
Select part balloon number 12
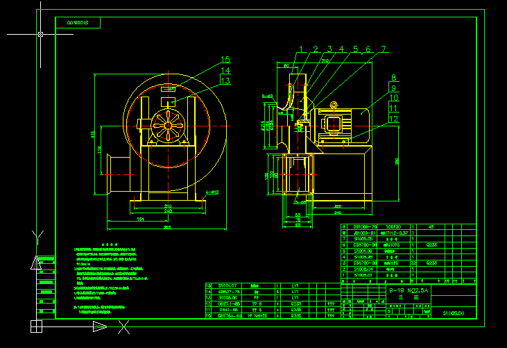(x=394, y=119)
